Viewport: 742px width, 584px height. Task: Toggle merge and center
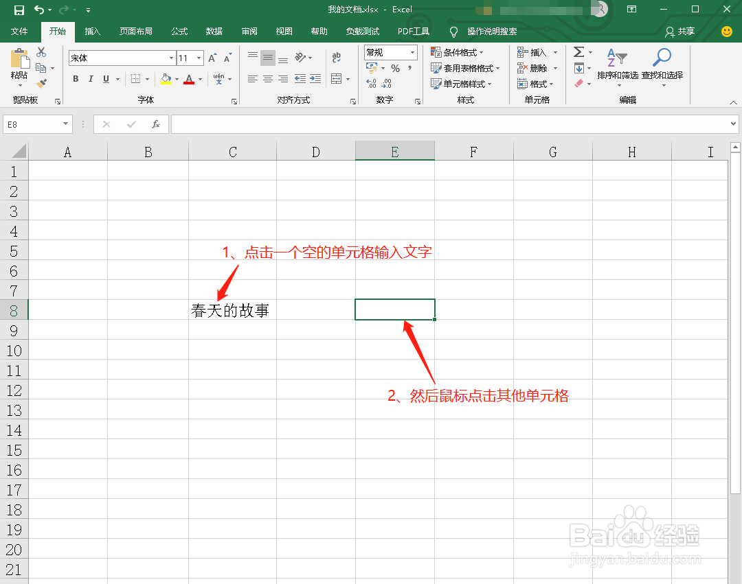[336, 79]
